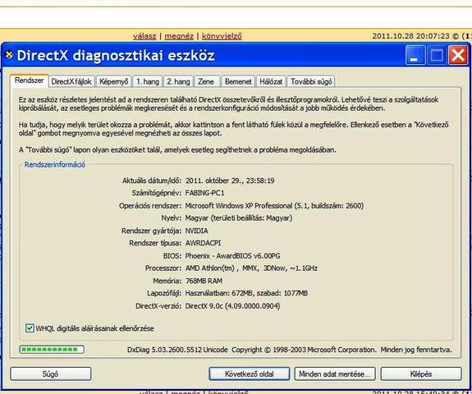This screenshot has height=394, width=472.
Task: Click the DirectX-verzió label
Action: pyautogui.click(x=158, y=306)
